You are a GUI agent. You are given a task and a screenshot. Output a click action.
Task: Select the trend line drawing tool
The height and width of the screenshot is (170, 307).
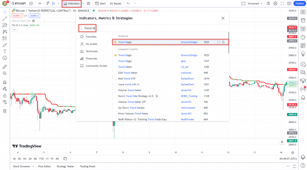coord(5,19)
